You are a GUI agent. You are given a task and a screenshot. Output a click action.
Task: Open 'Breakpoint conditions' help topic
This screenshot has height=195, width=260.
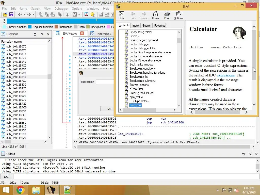point(142,69)
